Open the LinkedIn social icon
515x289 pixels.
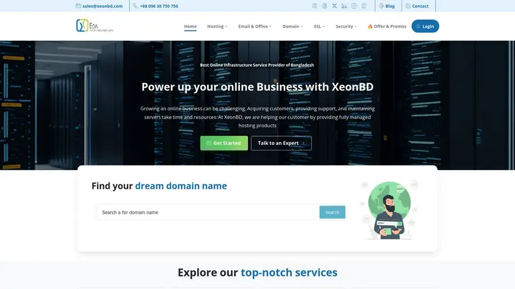click(x=344, y=6)
